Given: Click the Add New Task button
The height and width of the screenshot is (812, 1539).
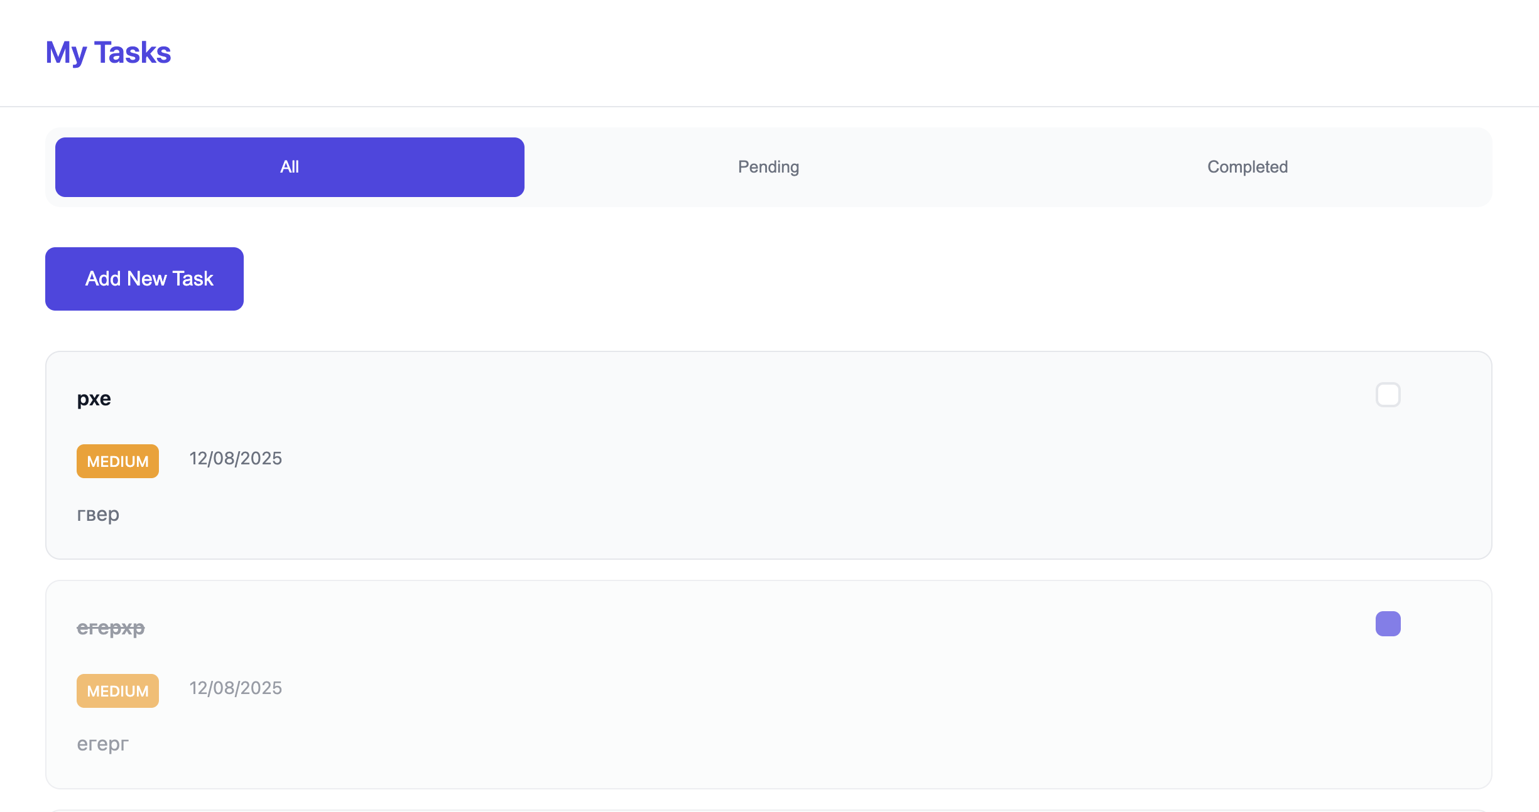Looking at the screenshot, I should click(144, 279).
